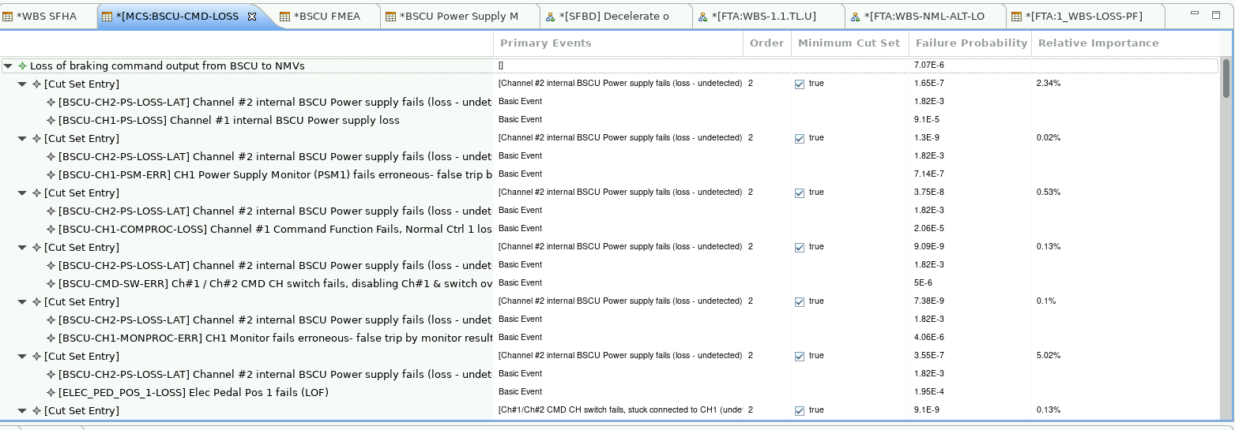This screenshot has height=430, width=1235.
Task: Switch to the [FTA:WBS-1.1.TL.U] tab
Action: click(763, 17)
